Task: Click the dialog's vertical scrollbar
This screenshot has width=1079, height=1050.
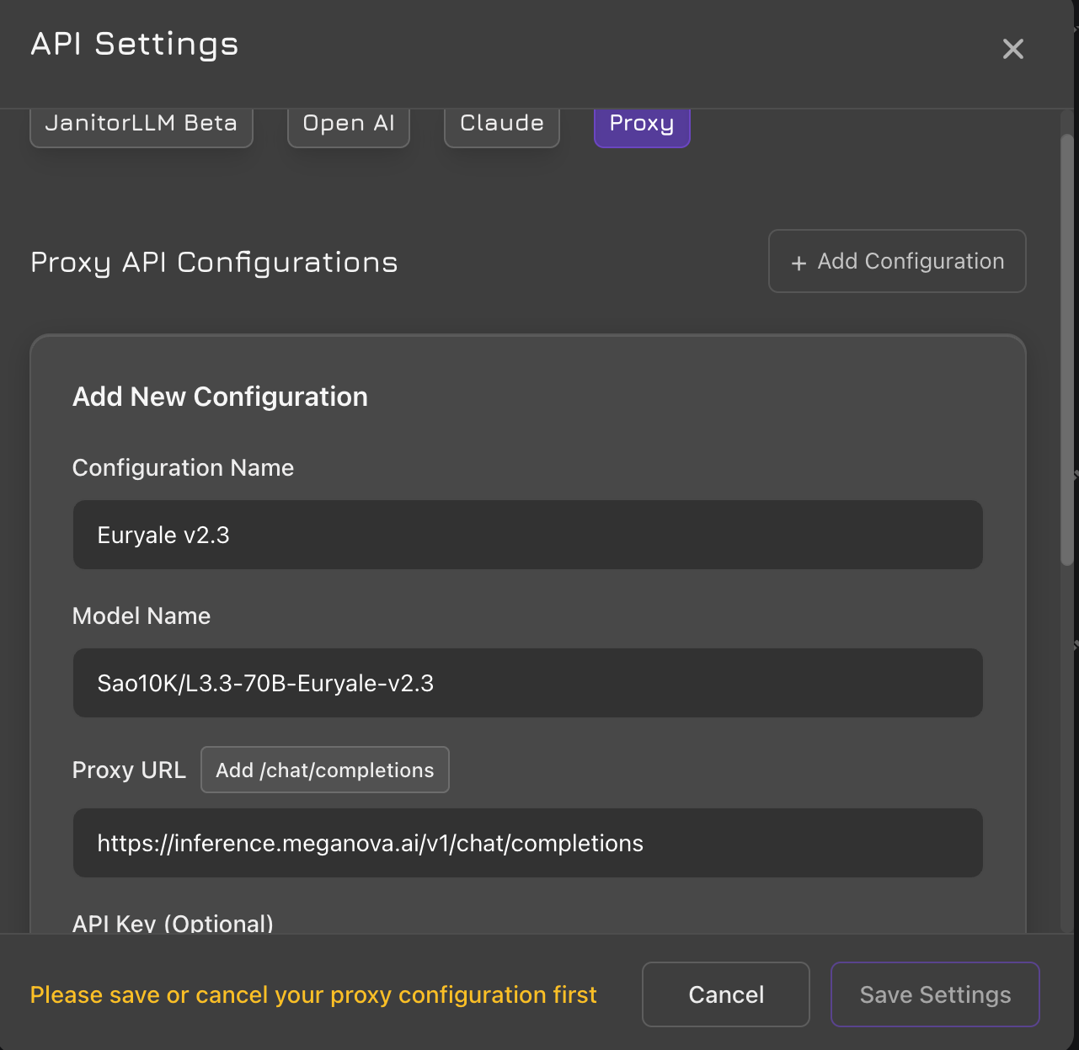Action: pyautogui.click(x=1066, y=349)
